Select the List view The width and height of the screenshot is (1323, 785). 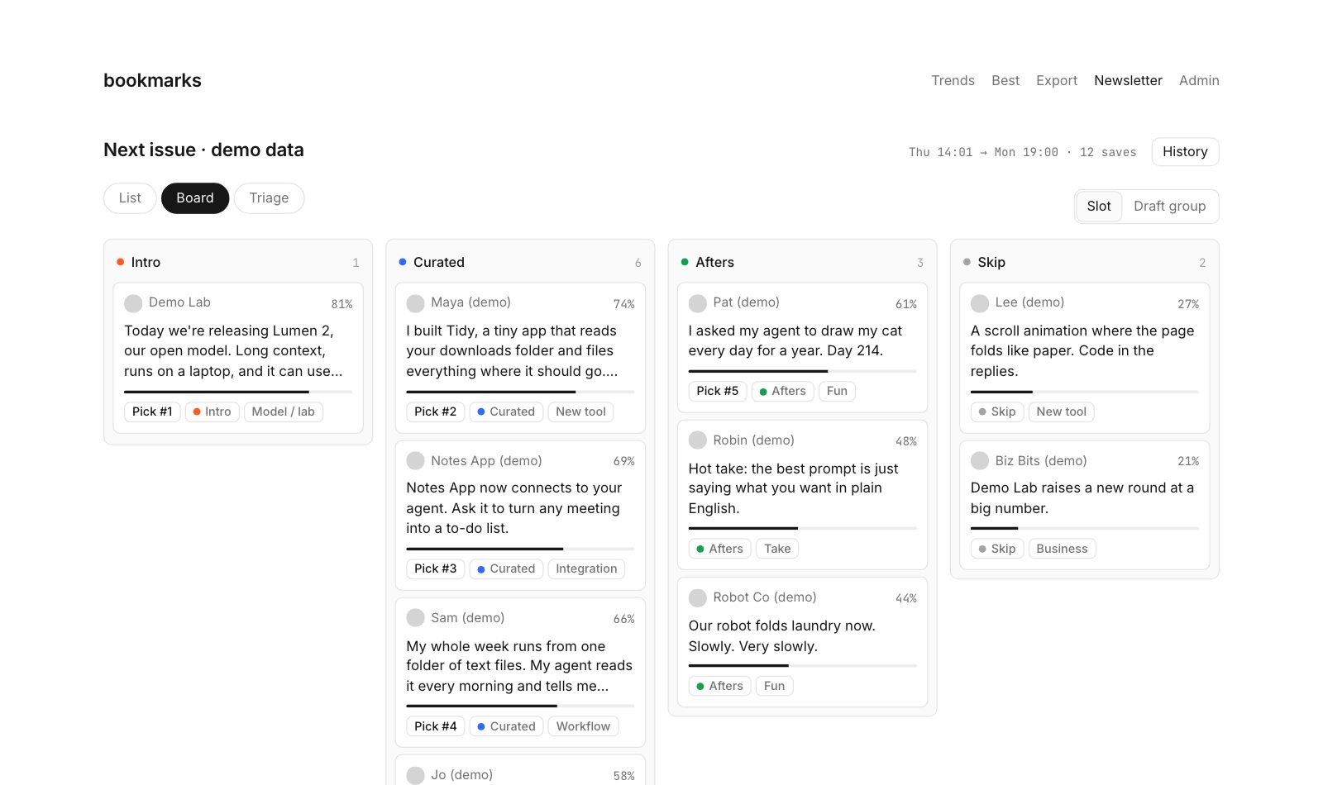(130, 198)
